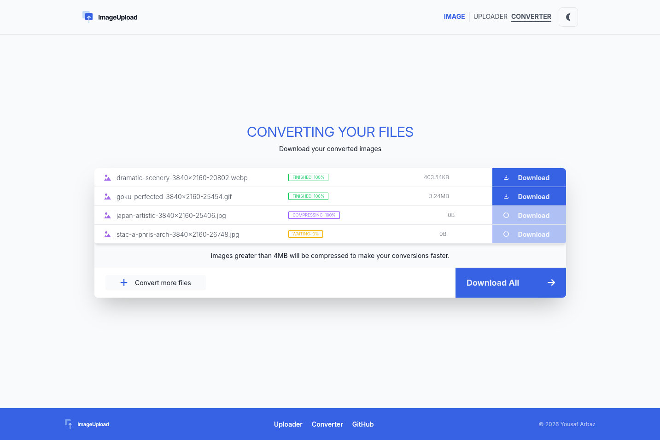Click the 3.24MB file size

point(439,196)
